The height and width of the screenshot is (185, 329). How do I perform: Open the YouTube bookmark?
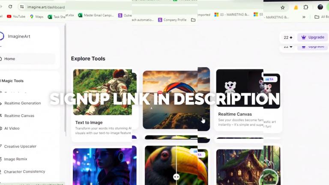pyautogui.click(x=16, y=16)
